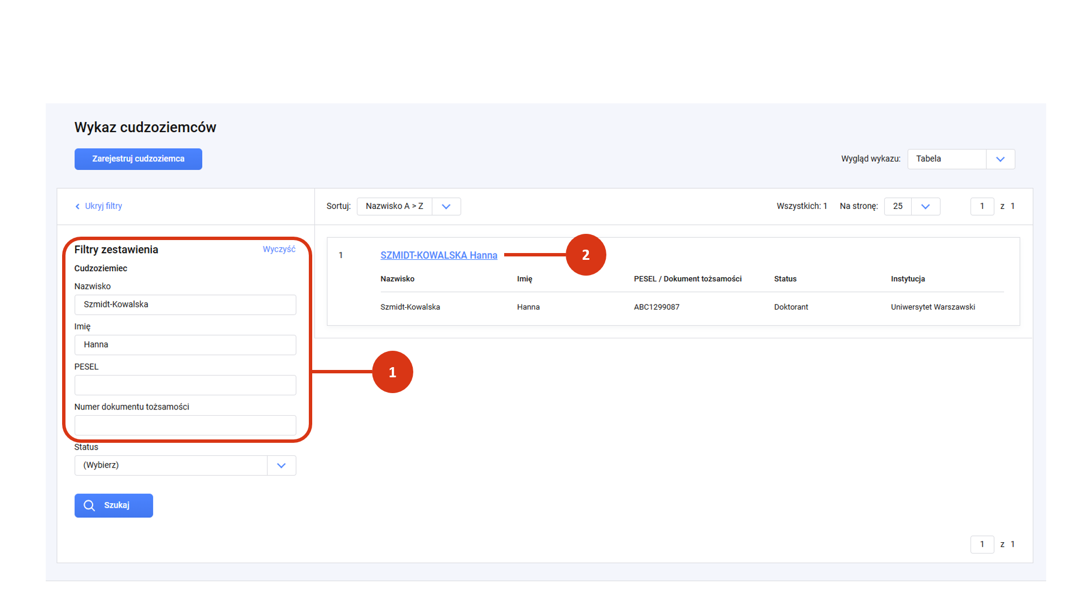
Task: Clear filters using the Wyczyść link
Action: pyautogui.click(x=279, y=249)
